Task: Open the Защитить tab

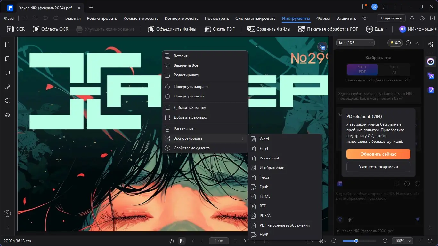Action: click(x=346, y=18)
